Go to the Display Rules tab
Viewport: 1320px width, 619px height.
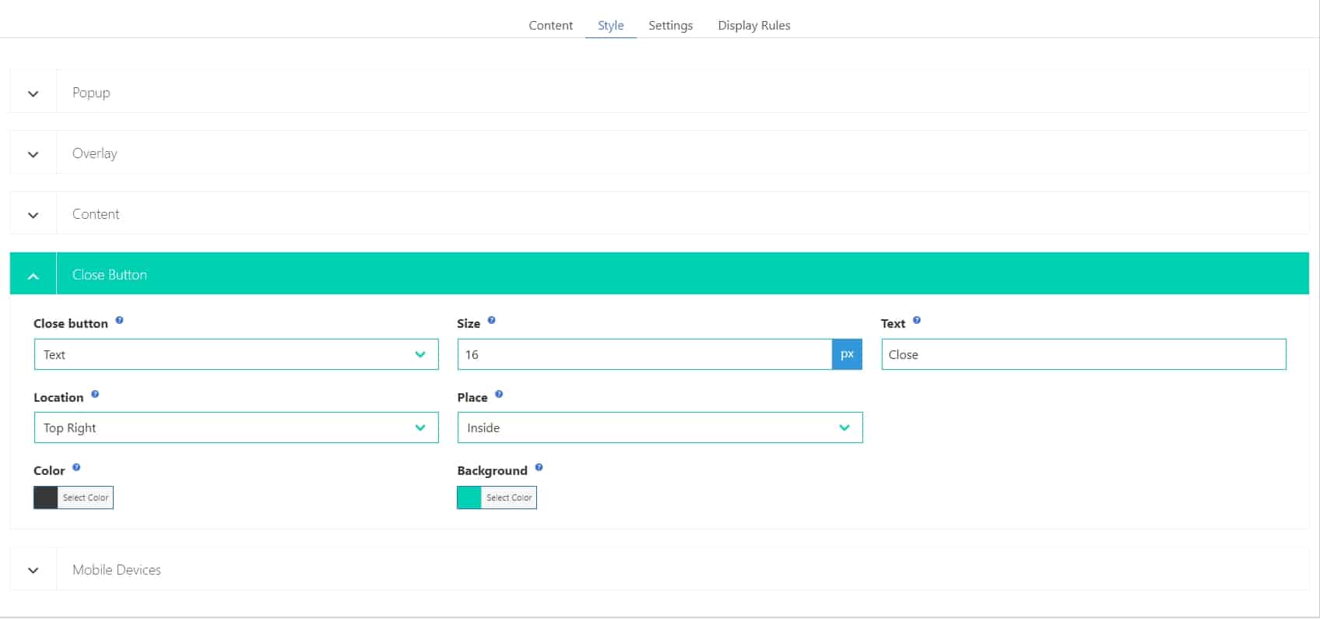(x=753, y=25)
